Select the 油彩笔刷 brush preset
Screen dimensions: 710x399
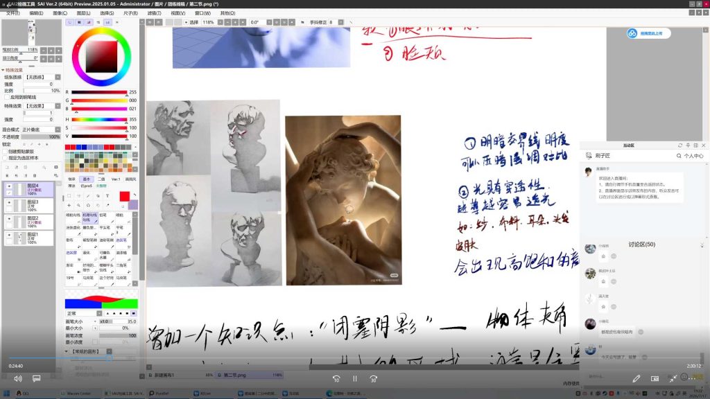(x=107, y=243)
